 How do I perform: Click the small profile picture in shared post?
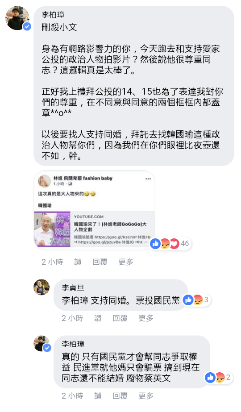click(x=44, y=181)
